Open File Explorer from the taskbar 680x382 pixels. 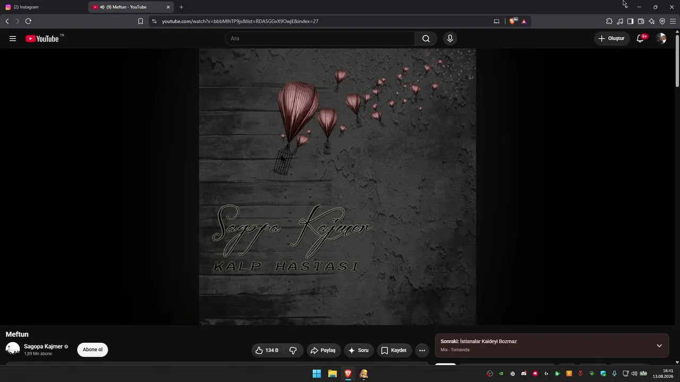pyautogui.click(x=332, y=374)
